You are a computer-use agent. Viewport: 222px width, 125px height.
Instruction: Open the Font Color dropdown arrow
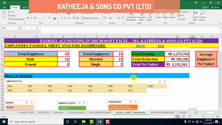coord(57,18)
